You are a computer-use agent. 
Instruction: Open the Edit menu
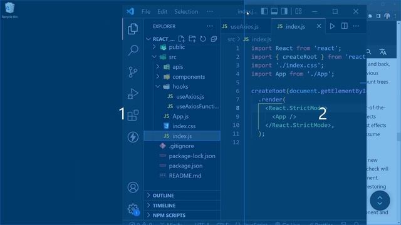[162, 11]
